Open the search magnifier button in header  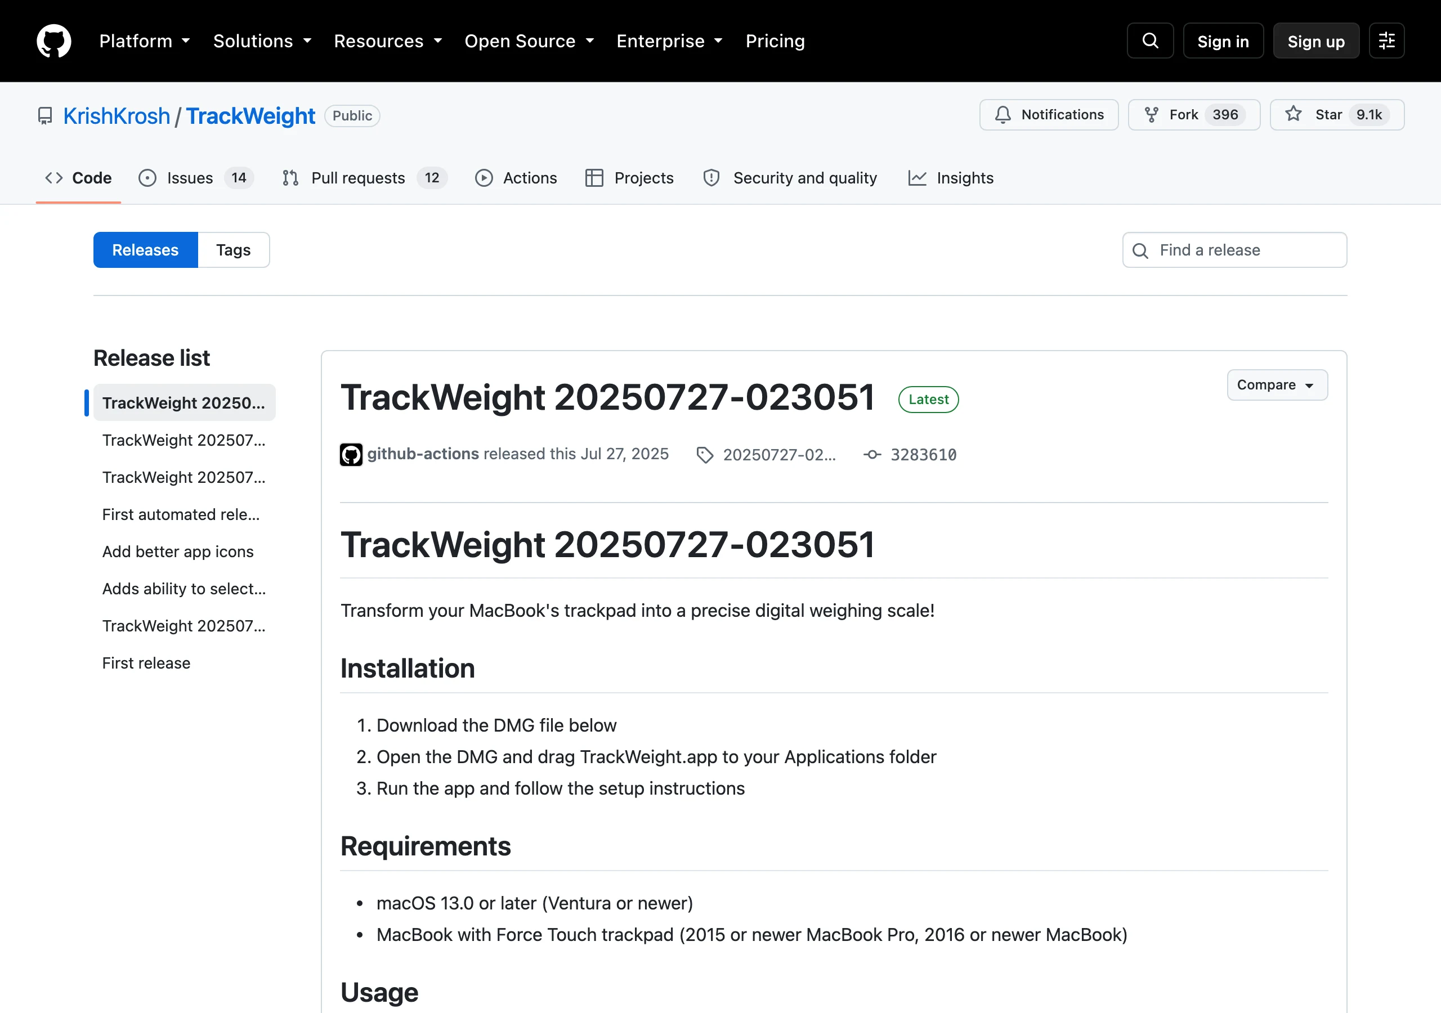tap(1150, 41)
